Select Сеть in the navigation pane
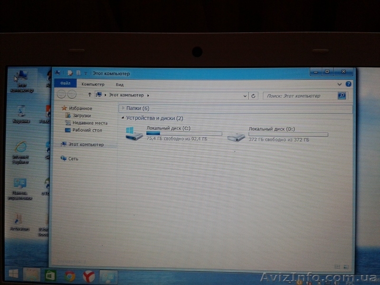The image size is (380, 285). coord(73,158)
